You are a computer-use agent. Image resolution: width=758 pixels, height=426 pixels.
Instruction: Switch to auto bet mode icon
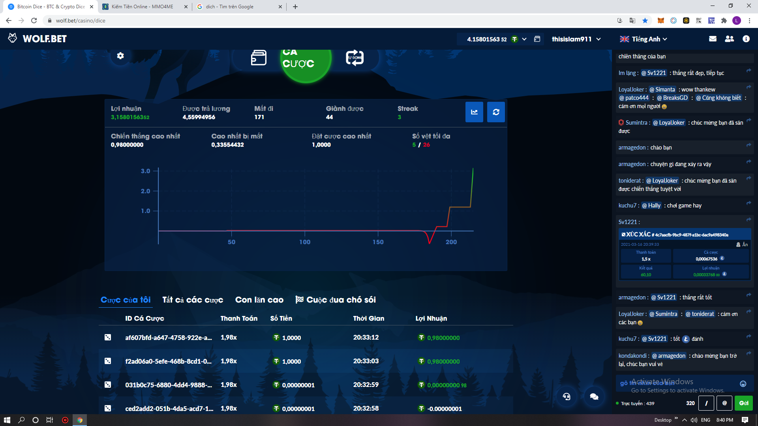355,58
